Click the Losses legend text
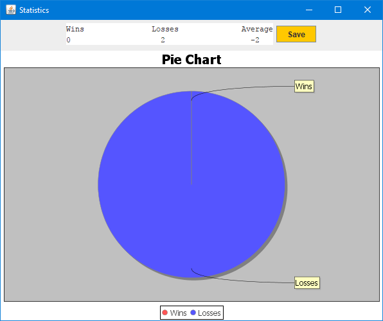The image size is (383, 321). click(x=209, y=313)
